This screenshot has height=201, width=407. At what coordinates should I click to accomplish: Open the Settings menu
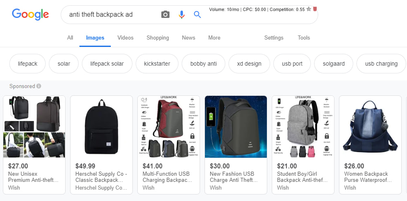point(273,38)
